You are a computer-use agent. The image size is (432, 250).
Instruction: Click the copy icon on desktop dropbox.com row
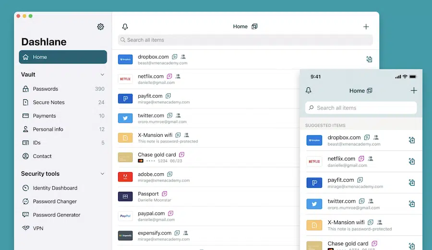click(x=369, y=60)
